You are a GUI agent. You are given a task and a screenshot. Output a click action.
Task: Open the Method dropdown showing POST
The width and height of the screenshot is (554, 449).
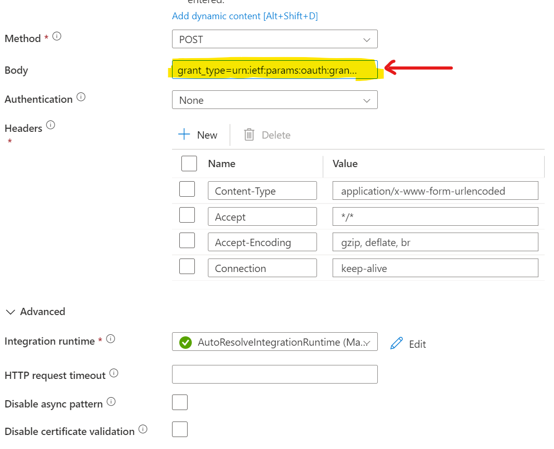[274, 39]
